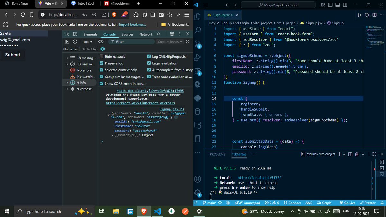Select the PROBLEMS tab in the bottom panel

(217, 154)
